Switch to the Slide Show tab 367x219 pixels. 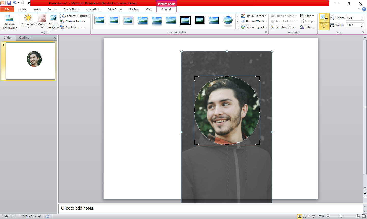point(115,9)
